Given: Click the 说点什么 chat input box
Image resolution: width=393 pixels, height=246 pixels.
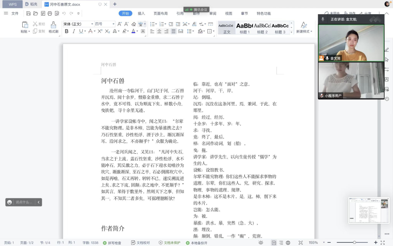Looking at the screenshot, I should (24, 202).
